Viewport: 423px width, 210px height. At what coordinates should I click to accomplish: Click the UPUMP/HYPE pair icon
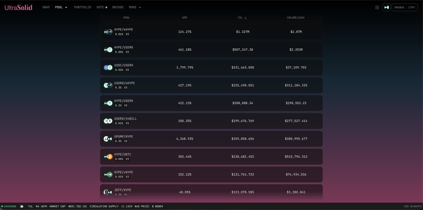(x=108, y=138)
